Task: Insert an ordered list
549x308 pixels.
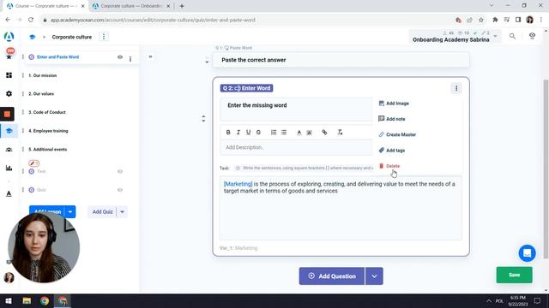Action: (x=274, y=133)
